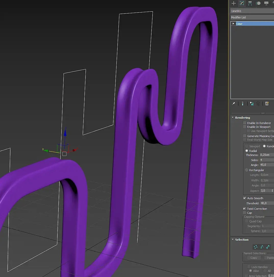Select Spline sub-object level icon
This screenshot has width=274, height=277.
pyautogui.click(x=268, y=247)
